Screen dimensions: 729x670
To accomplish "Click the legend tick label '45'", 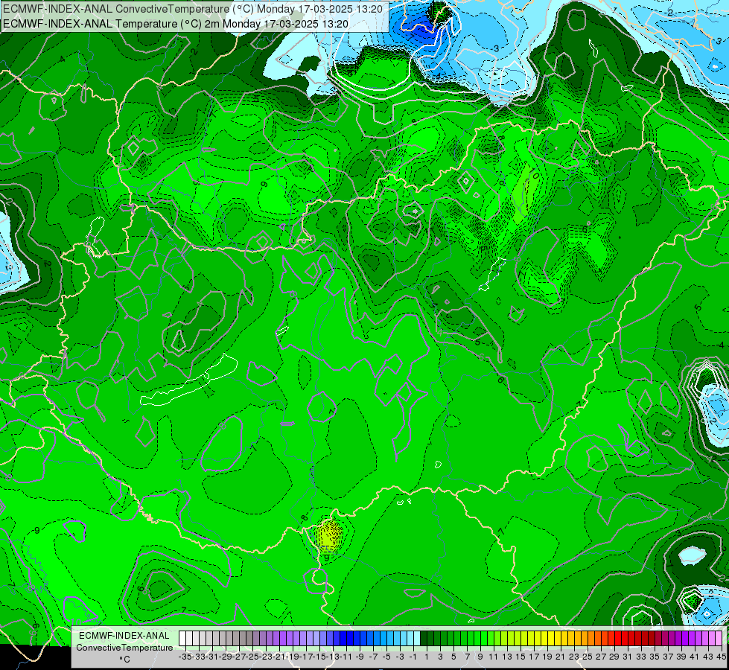I will pyautogui.click(x=721, y=657).
